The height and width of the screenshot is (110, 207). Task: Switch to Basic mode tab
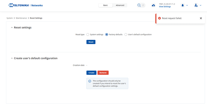point(106,5)
